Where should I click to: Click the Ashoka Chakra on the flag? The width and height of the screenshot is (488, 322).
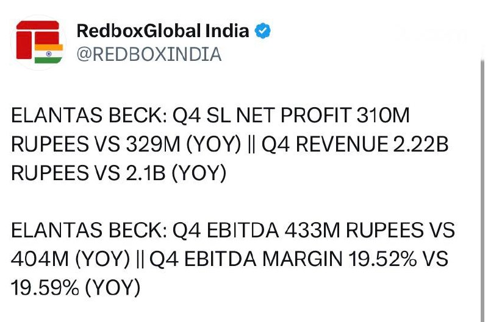[x=49, y=54]
